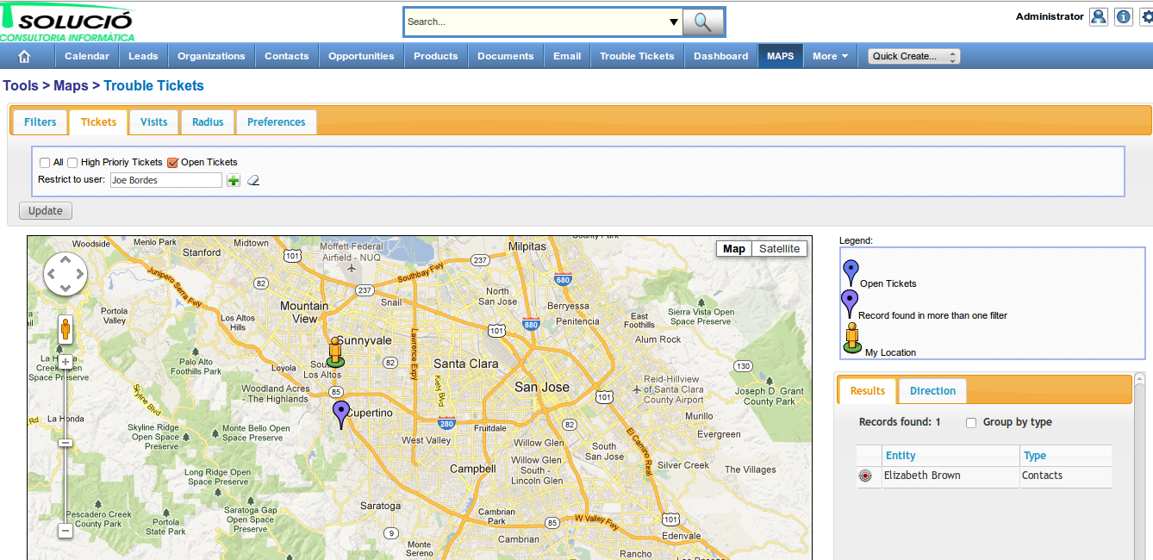
Task: Toggle the Group by type checkbox
Action: (x=971, y=423)
